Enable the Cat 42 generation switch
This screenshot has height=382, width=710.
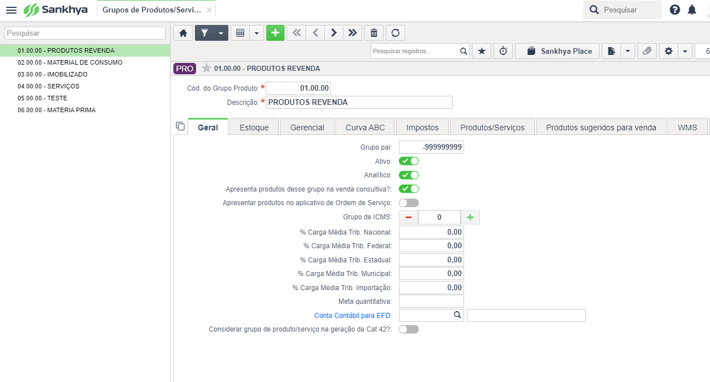[409, 329]
